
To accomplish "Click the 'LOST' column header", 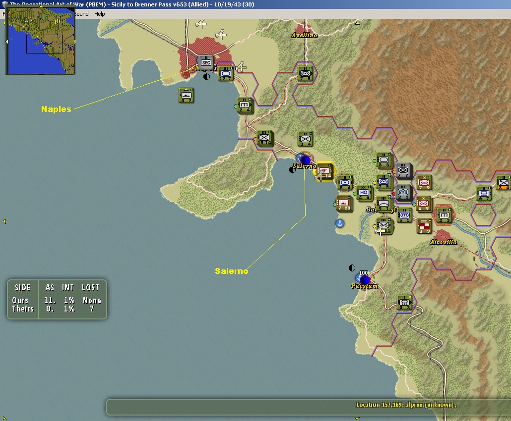I will pyautogui.click(x=90, y=287).
